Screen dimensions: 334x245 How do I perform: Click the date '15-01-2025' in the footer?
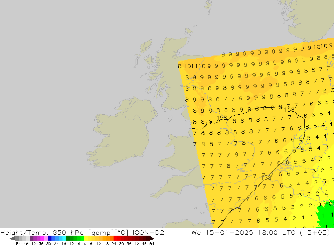click(x=229, y=232)
